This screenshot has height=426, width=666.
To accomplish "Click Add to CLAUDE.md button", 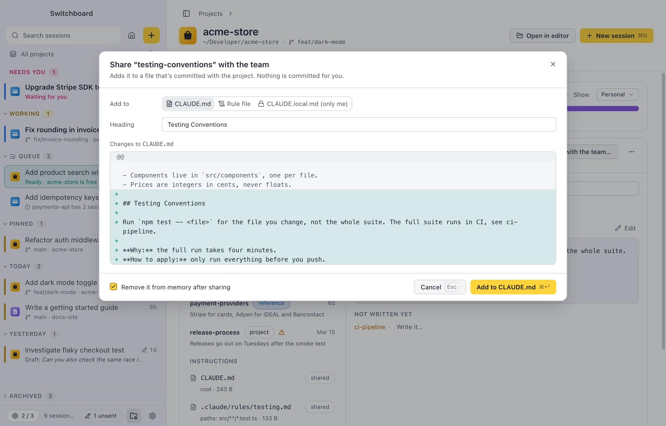I will [x=513, y=287].
